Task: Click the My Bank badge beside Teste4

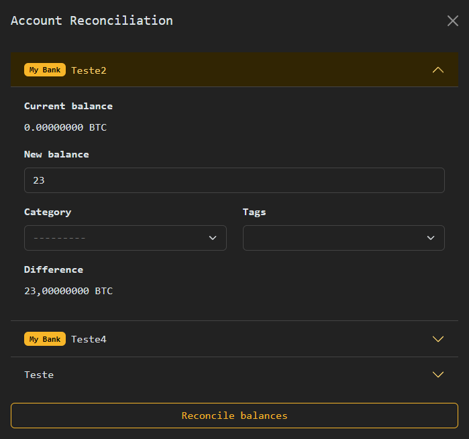Action: click(x=45, y=339)
